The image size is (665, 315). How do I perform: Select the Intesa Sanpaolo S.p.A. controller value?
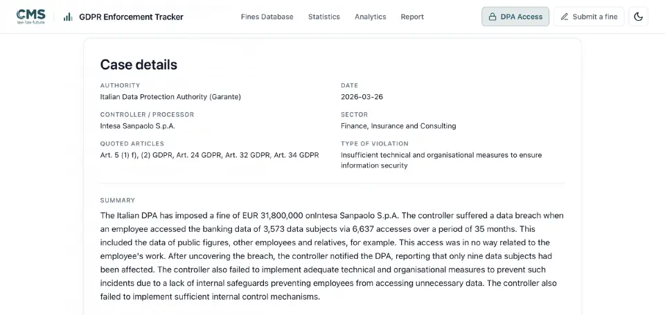[137, 126]
